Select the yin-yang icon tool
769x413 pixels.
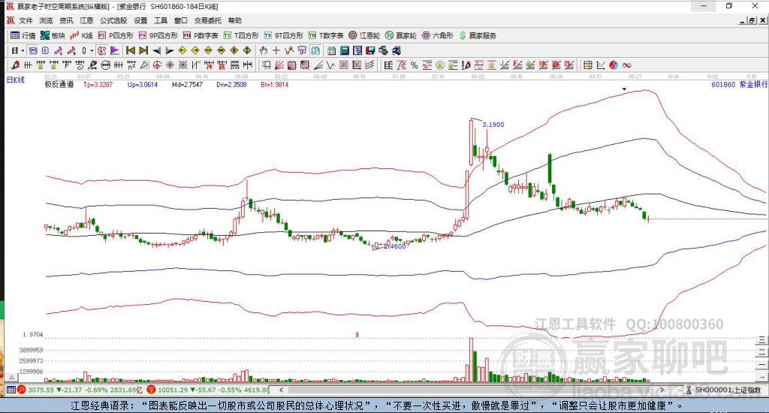(614, 65)
